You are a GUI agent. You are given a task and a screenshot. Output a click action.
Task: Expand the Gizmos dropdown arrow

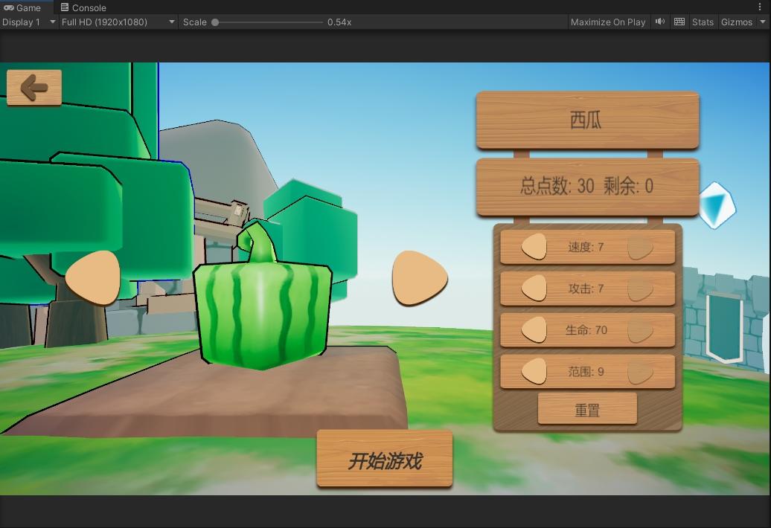click(x=763, y=22)
